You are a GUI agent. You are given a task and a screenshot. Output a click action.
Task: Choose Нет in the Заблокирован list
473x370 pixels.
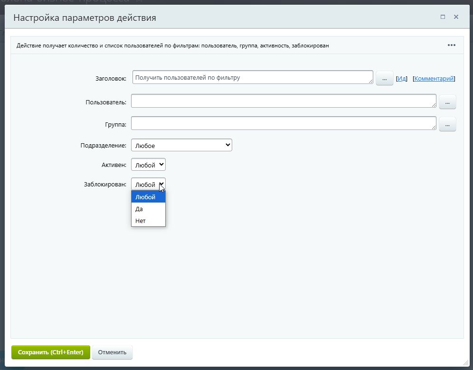[x=148, y=221]
